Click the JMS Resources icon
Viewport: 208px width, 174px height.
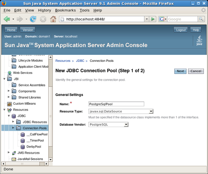pos(14,153)
